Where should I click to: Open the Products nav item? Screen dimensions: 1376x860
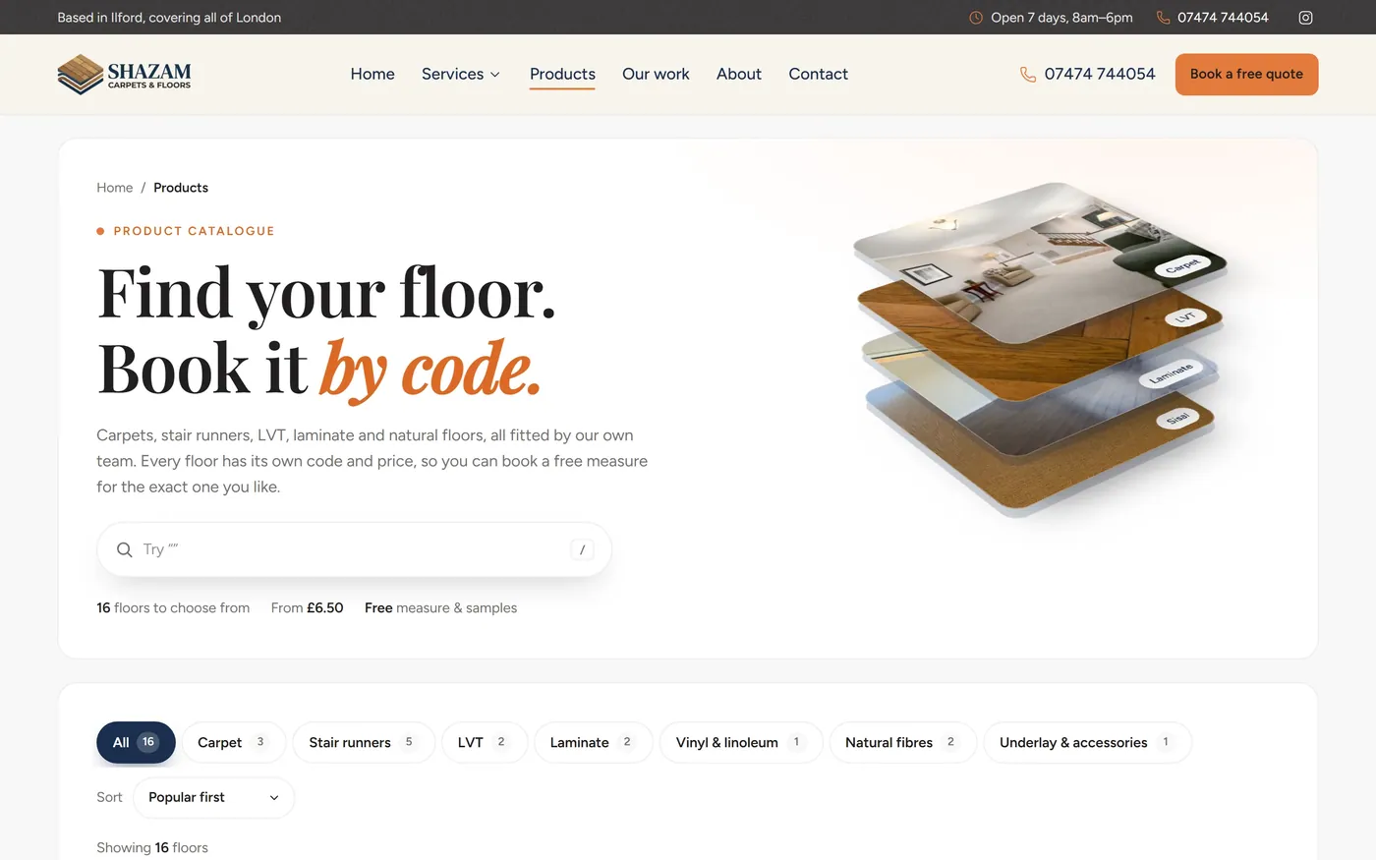(562, 74)
